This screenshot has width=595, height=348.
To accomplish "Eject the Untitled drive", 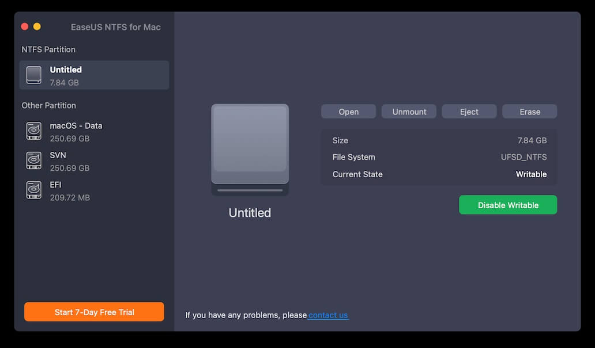I will (469, 112).
